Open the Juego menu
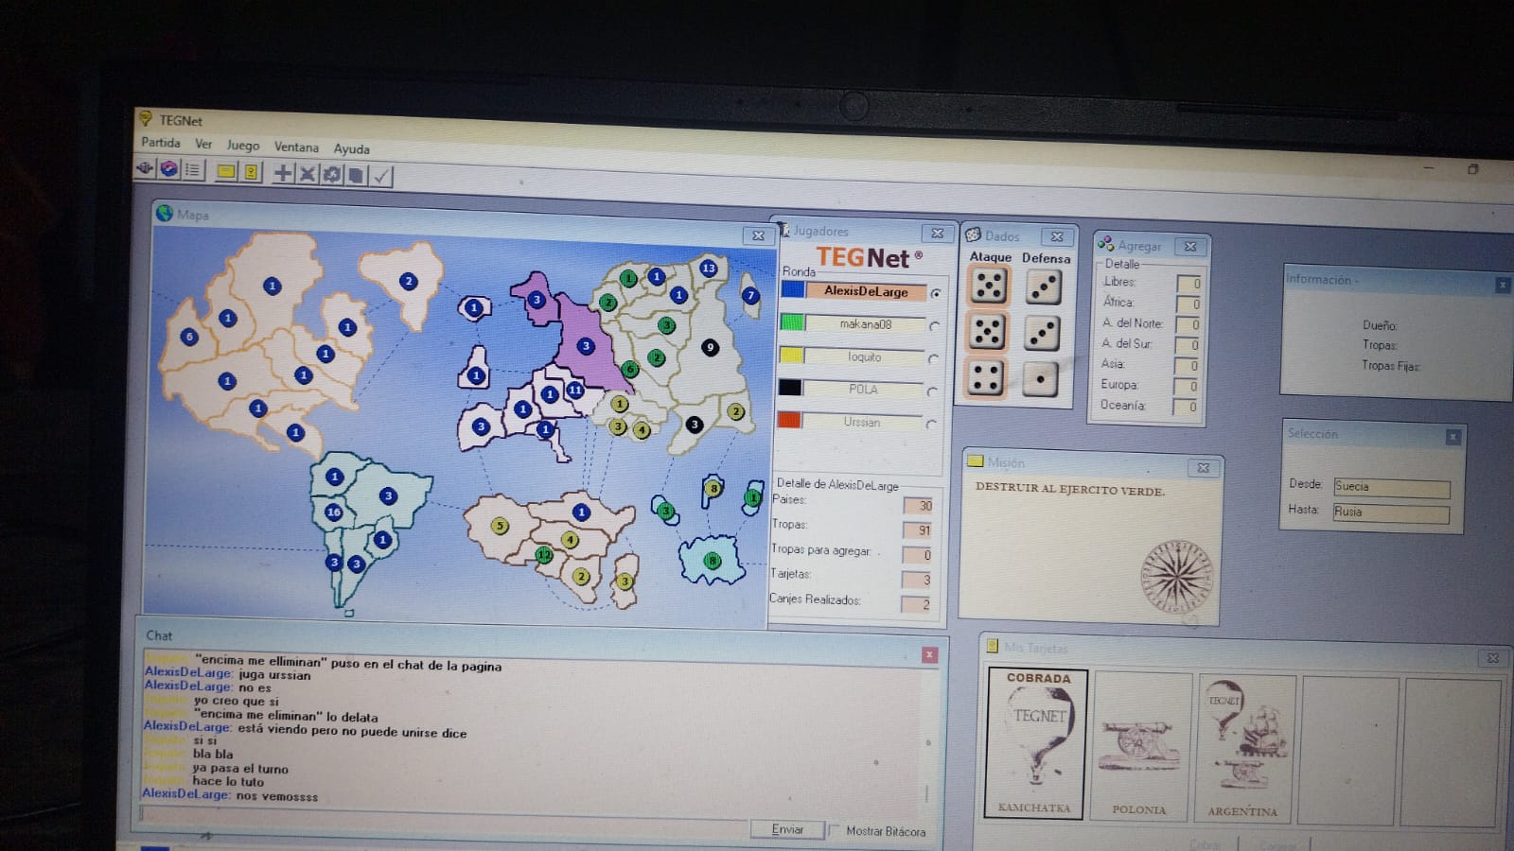1514x851 pixels. (242, 146)
